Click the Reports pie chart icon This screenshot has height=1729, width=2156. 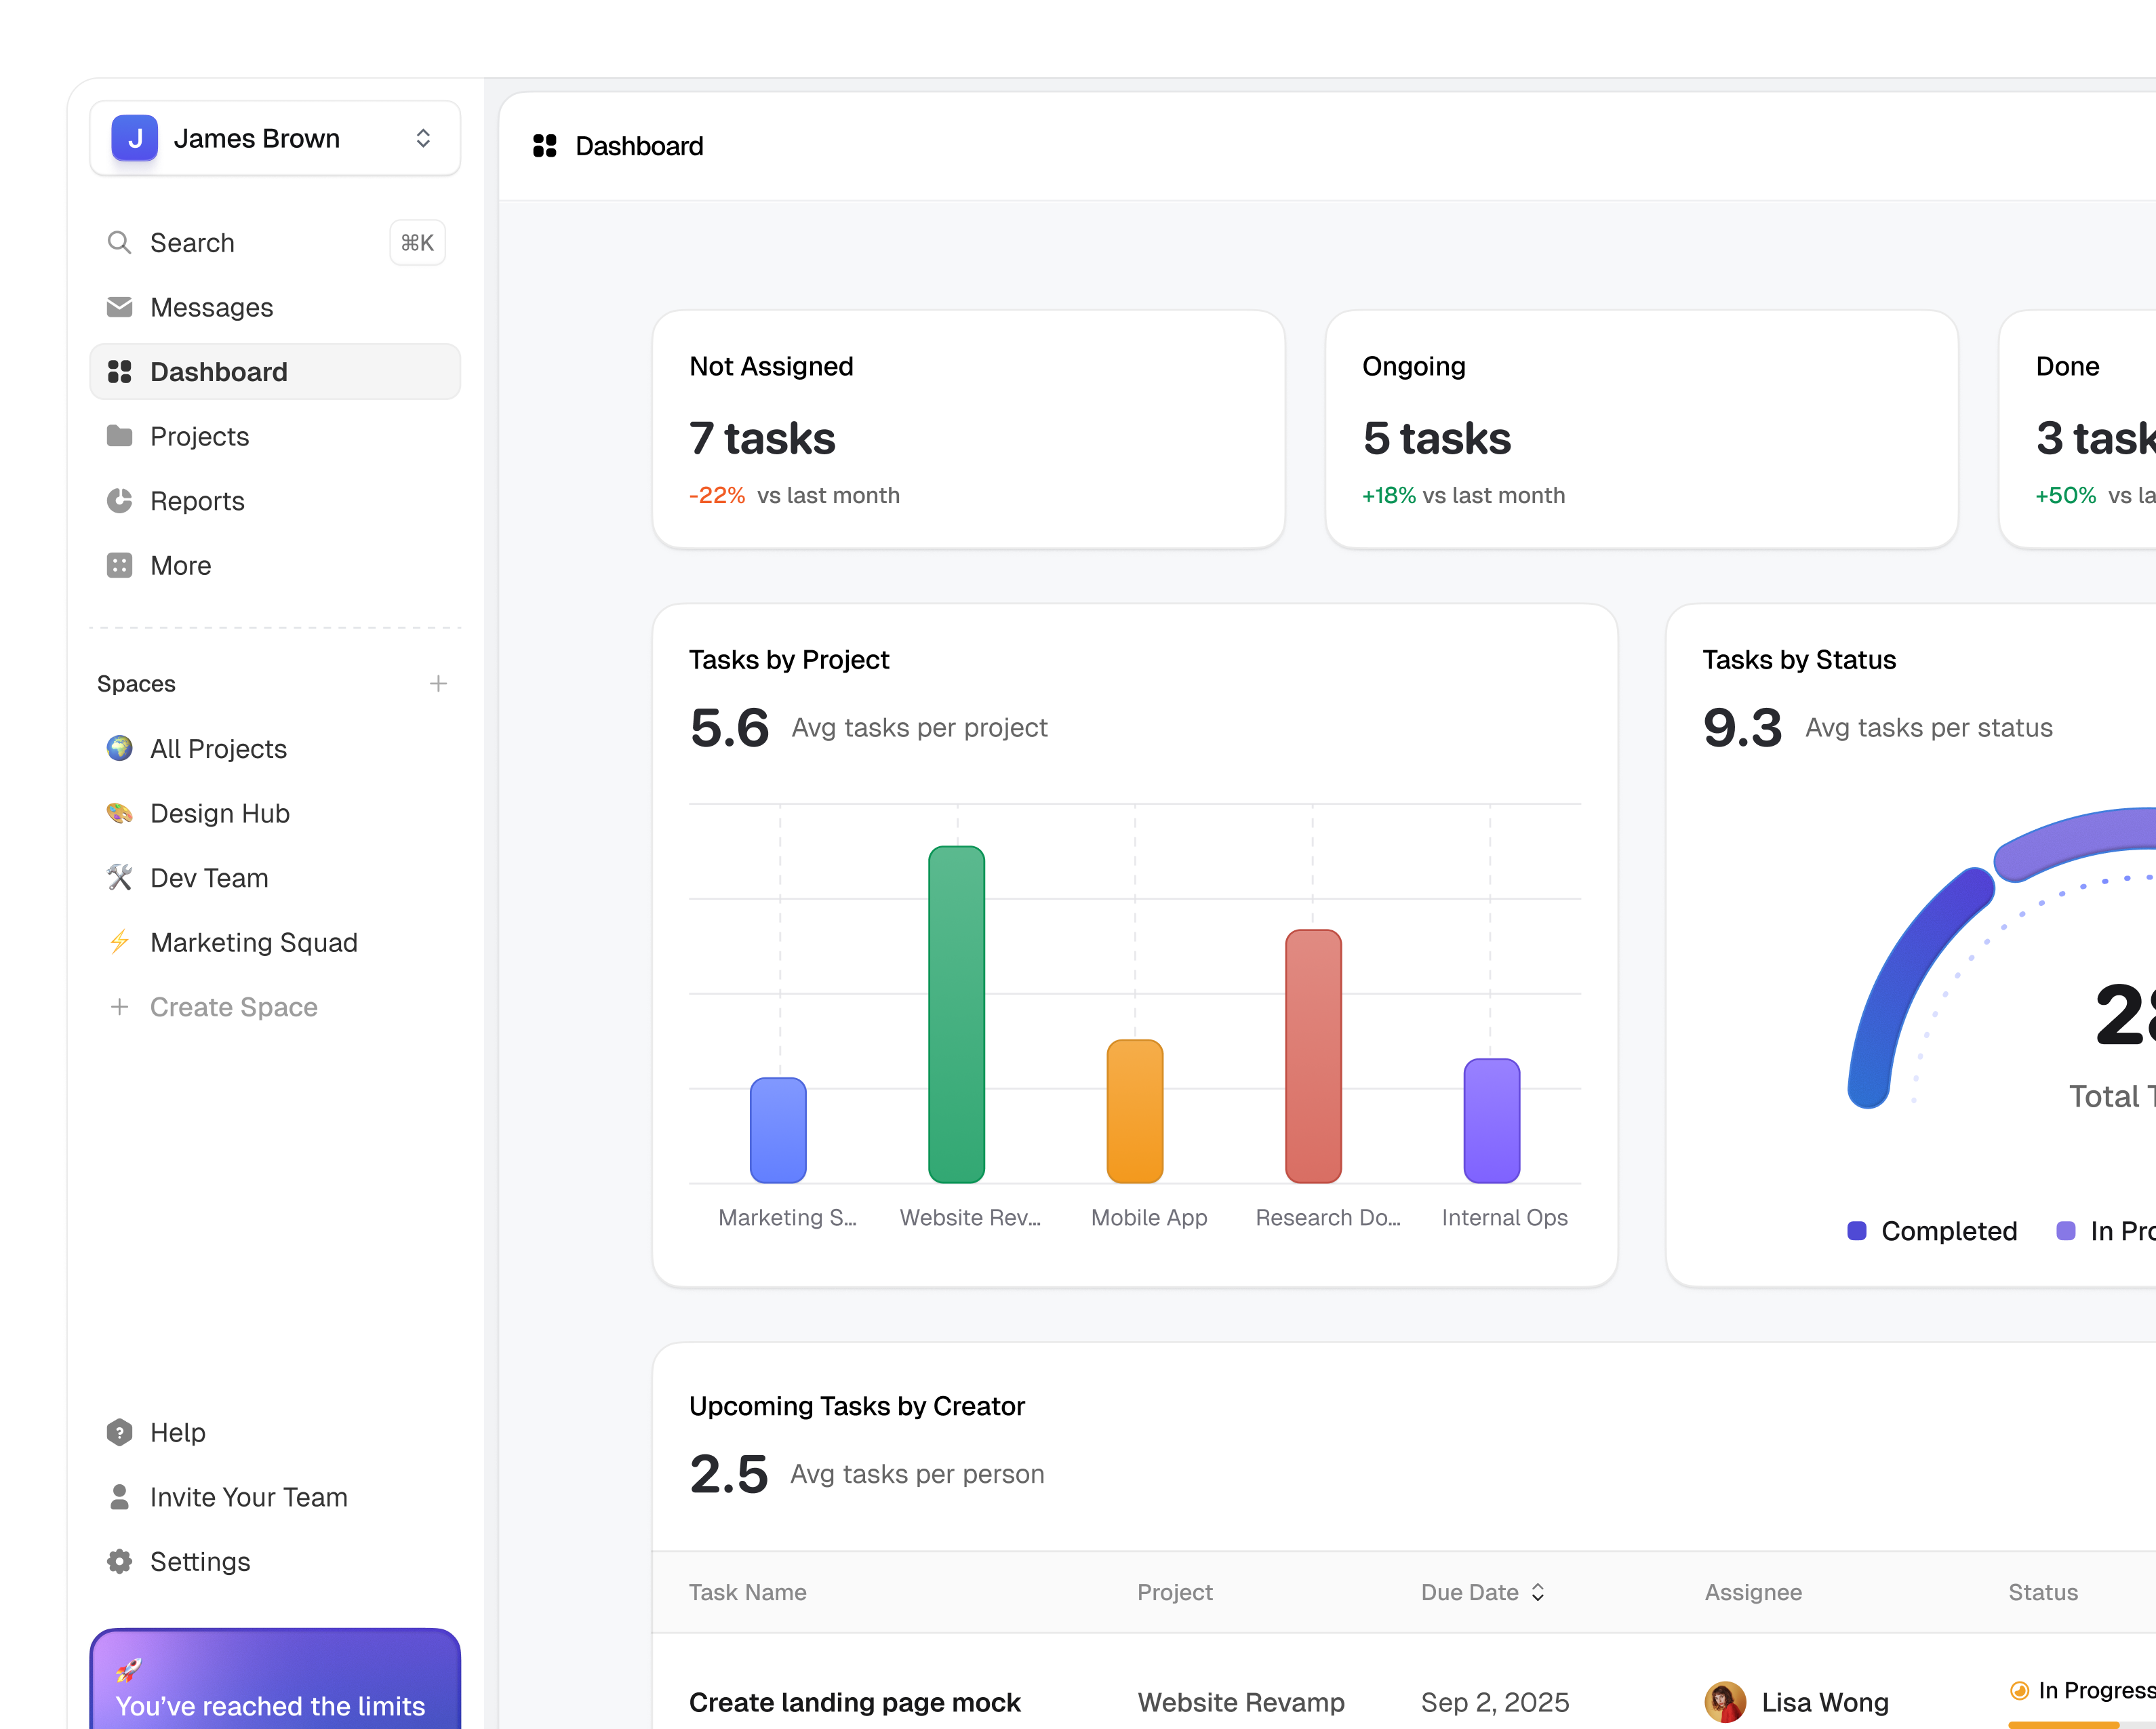[x=119, y=501]
